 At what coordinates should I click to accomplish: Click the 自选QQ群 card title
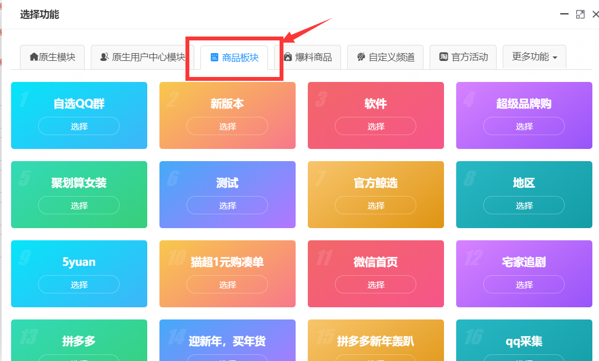[79, 104]
